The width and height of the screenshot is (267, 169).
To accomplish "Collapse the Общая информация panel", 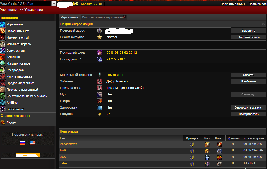I will [x=263, y=24].
